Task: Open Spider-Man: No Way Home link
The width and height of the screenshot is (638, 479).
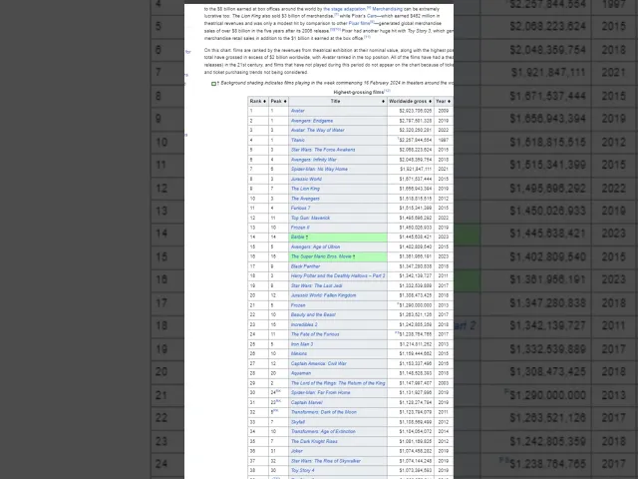Action: click(x=319, y=169)
